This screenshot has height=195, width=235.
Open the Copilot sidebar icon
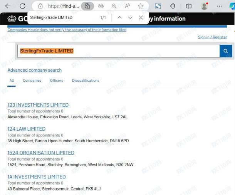click(232, 6)
